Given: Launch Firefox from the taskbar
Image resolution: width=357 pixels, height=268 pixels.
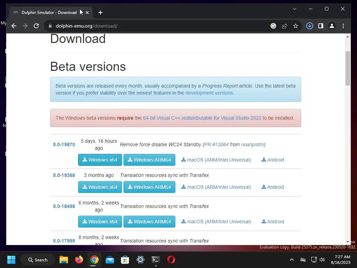Looking at the screenshot, I should coord(79,260).
